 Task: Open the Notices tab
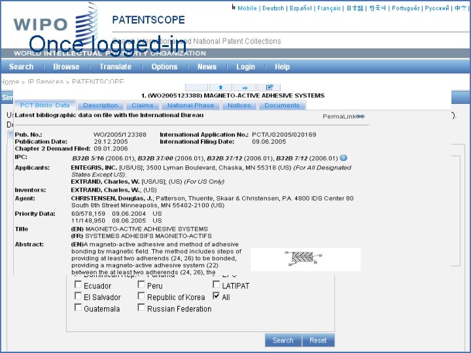[x=239, y=105]
